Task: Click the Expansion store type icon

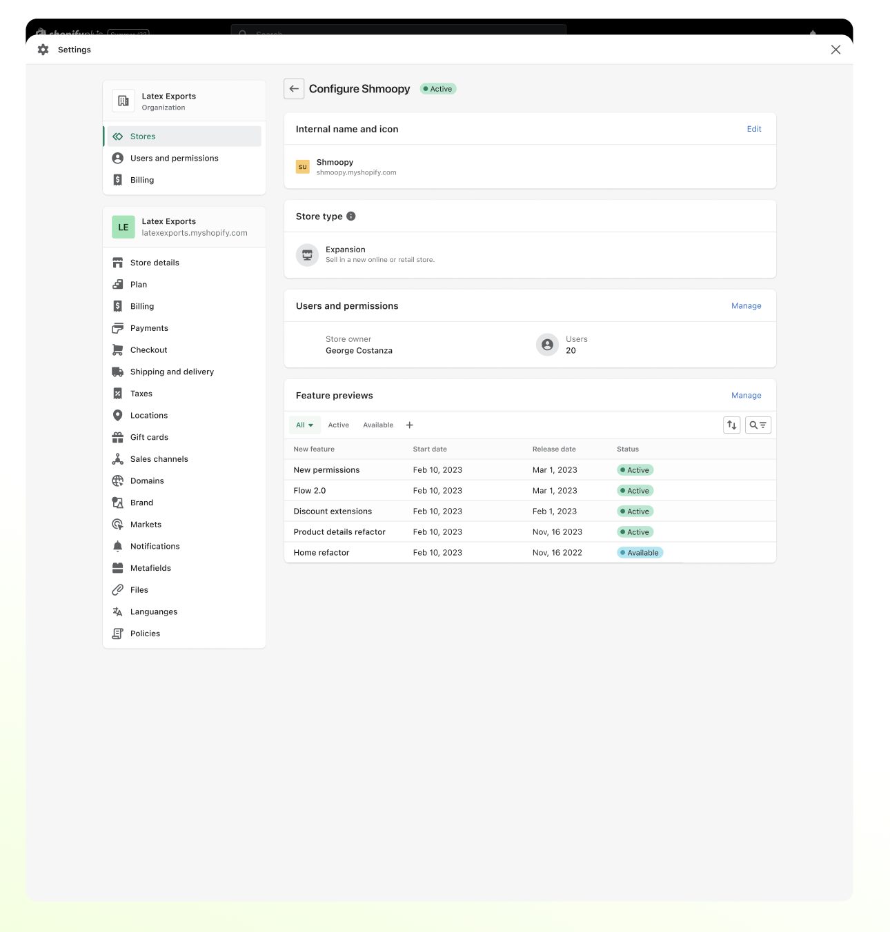Action: (x=307, y=254)
